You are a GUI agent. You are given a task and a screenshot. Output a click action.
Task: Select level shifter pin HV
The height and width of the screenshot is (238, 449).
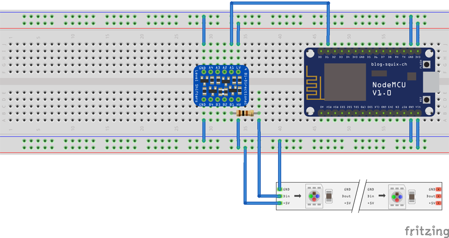(238, 99)
